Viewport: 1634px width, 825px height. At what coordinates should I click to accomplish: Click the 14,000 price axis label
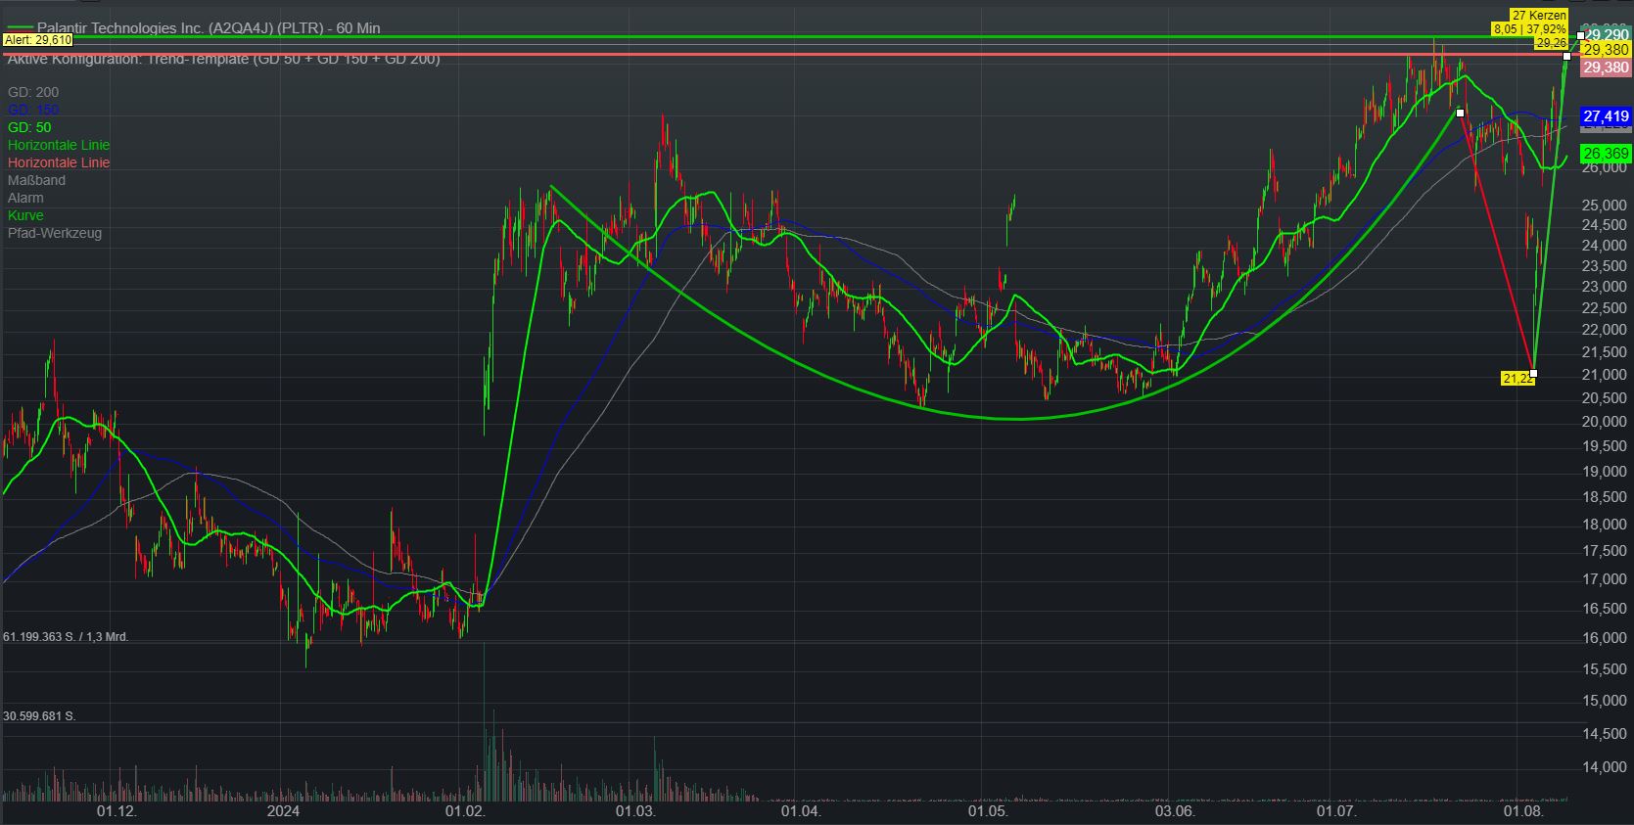coord(1607,767)
